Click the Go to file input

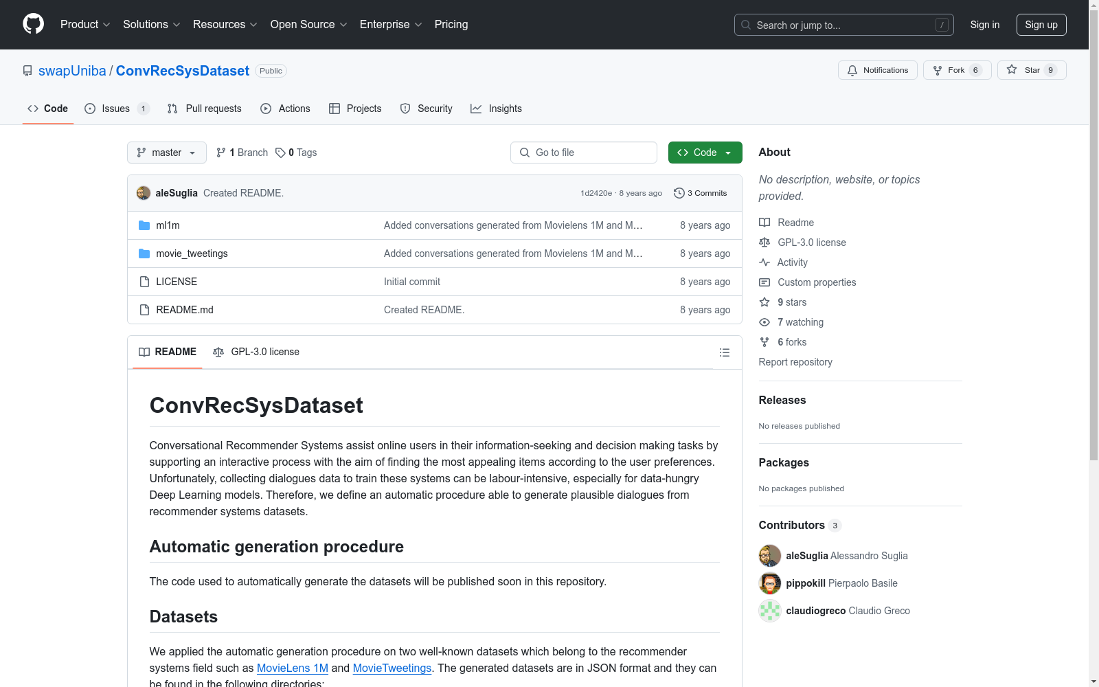pos(584,153)
